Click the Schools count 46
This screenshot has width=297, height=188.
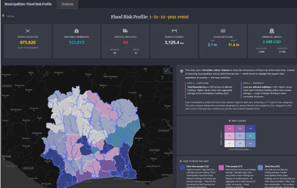tap(115, 53)
